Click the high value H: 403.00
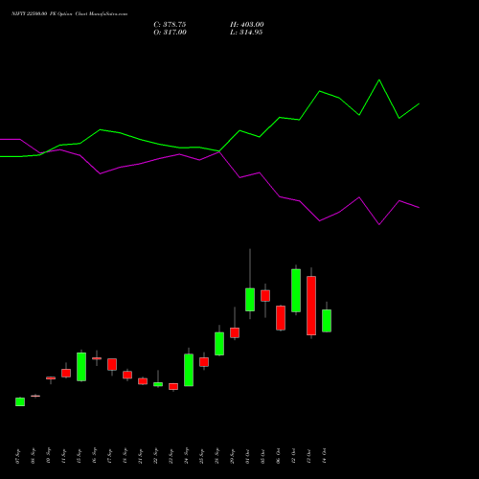Screen dimensions: 479x479 [x=247, y=25]
